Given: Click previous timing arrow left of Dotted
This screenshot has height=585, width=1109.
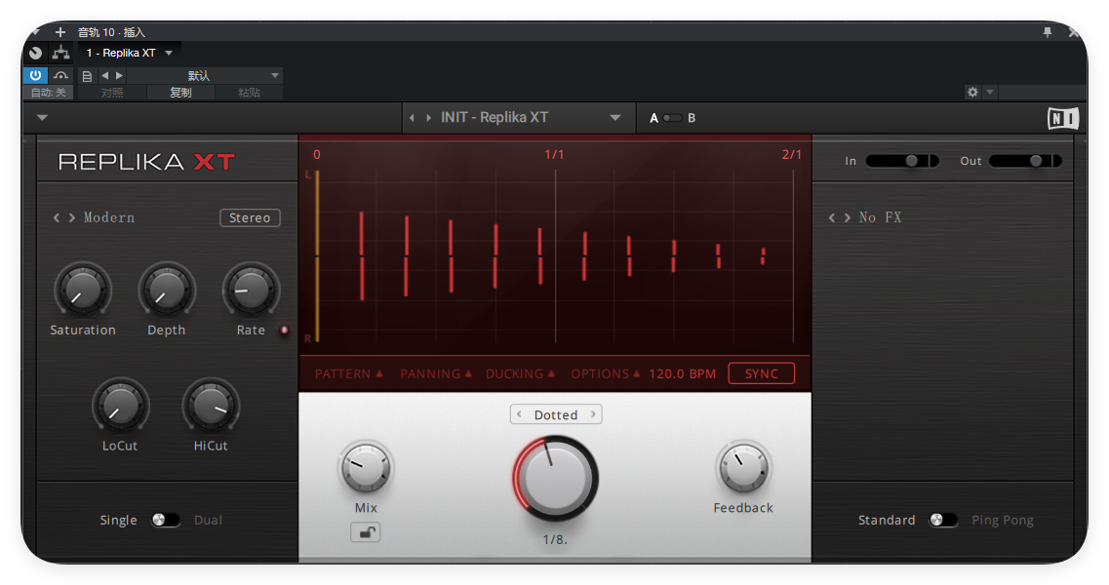Looking at the screenshot, I should click(519, 414).
